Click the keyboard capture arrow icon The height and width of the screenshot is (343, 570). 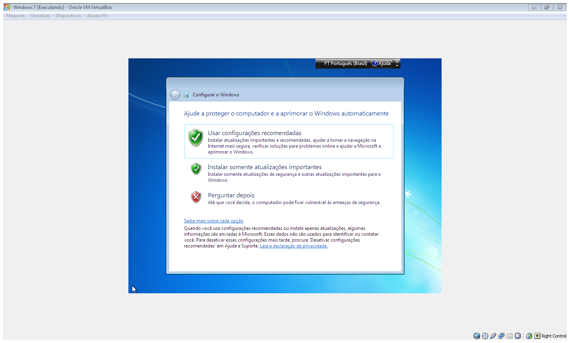pos(537,336)
